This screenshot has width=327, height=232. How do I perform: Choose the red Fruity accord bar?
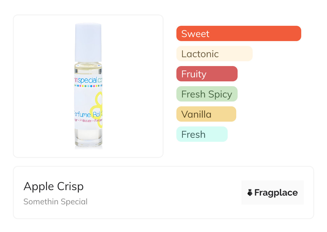point(207,74)
